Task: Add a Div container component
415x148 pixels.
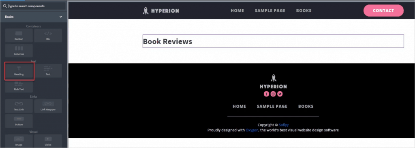Action: tap(48, 35)
